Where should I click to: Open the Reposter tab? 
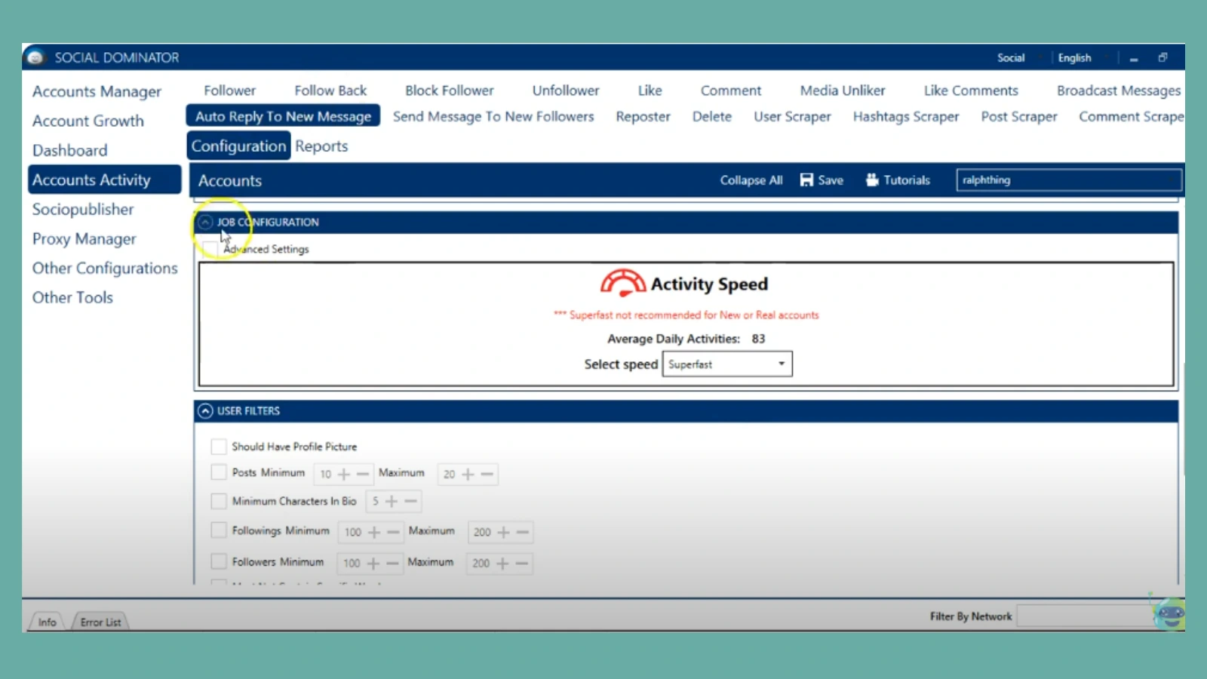[643, 116]
